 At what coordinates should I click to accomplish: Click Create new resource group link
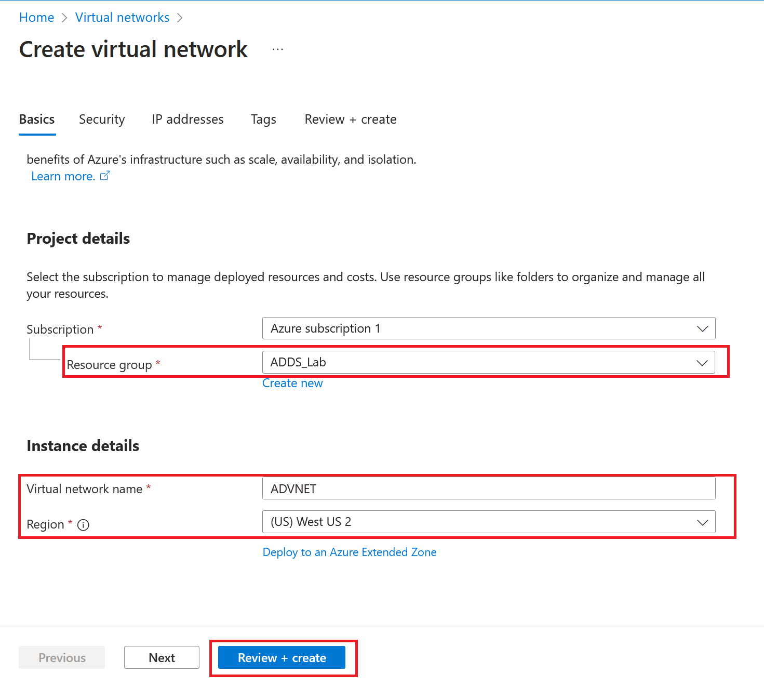(x=292, y=383)
